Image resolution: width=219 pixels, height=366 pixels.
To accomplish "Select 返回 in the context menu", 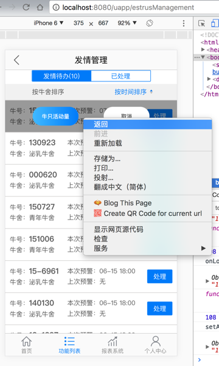I will (148, 124).
